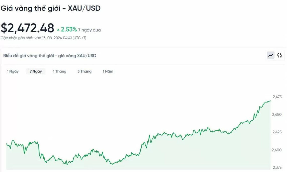
Task: Click the 2.53% change percentage
Action: coord(69,29)
